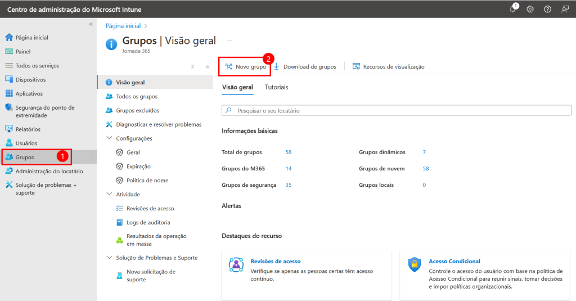576x301 pixels.
Task: Open the feedback person icon in header
Action: (x=565, y=9)
